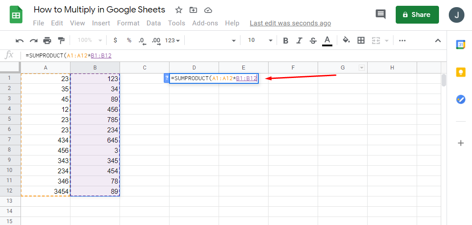Open the Insert menu
Screen dimensions: 472x225
(101, 23)
